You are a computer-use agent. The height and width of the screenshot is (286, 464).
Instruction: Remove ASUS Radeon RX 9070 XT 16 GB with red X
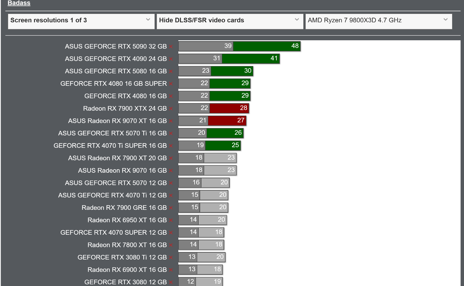tap(171, 121)
